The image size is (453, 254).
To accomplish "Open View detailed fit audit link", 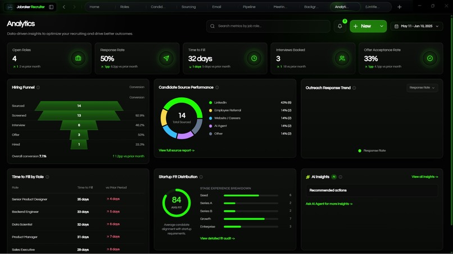I will point(218,238).
